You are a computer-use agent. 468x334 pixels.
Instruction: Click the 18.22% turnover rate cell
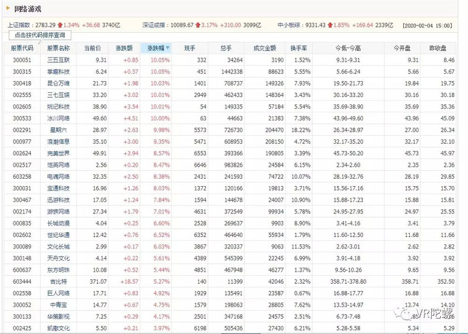301,130
